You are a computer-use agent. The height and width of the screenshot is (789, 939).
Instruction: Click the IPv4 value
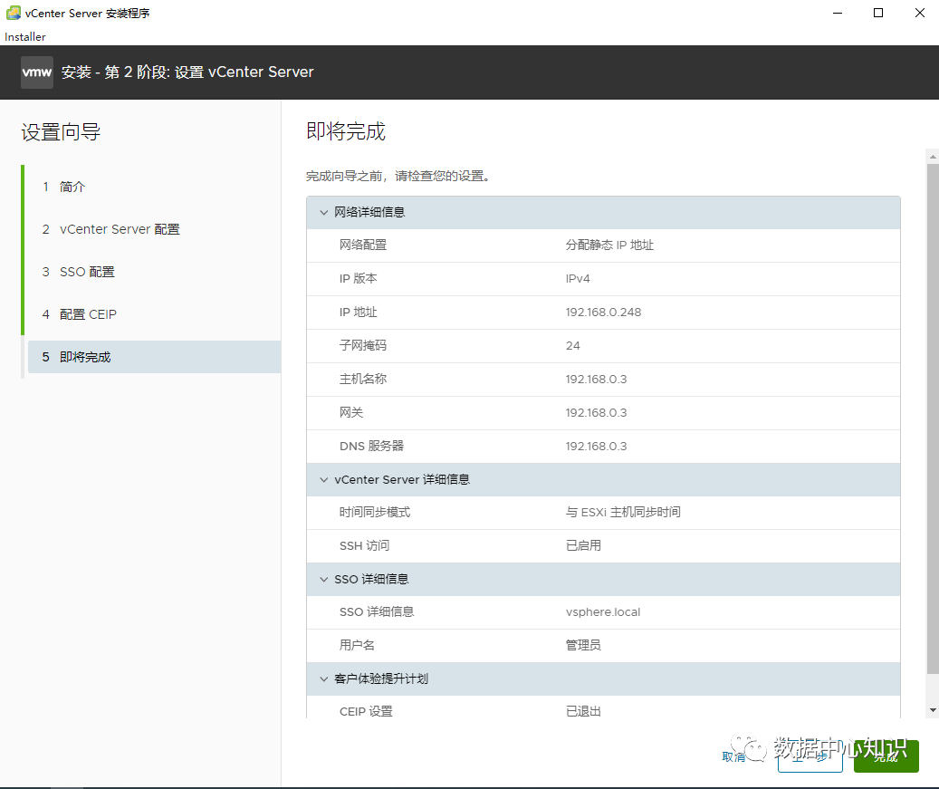578,279
